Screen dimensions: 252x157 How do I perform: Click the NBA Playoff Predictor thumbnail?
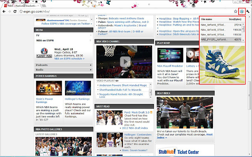coord(170,55)
